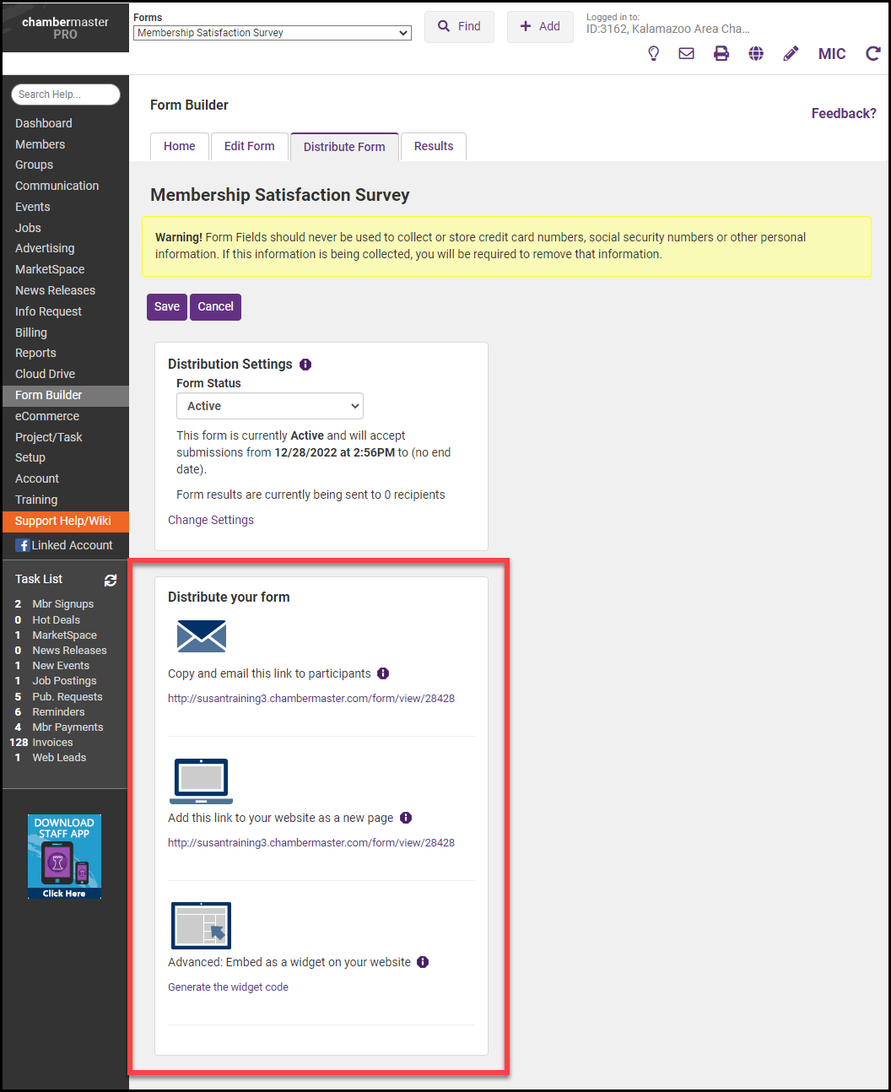Click the Cancel button
The height and width of the screenshot is (1092, 891).
point(215,307)
